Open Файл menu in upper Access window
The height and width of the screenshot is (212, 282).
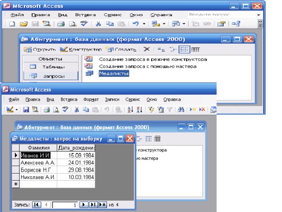coord(17,15)
